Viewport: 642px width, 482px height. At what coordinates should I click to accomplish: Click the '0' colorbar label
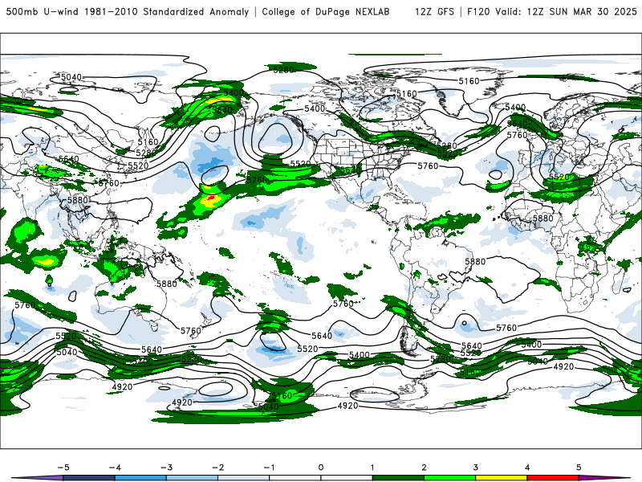321,468
